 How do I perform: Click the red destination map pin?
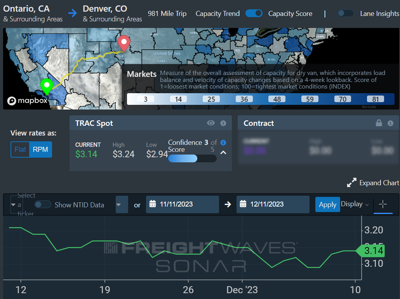[x=124, y=43]
